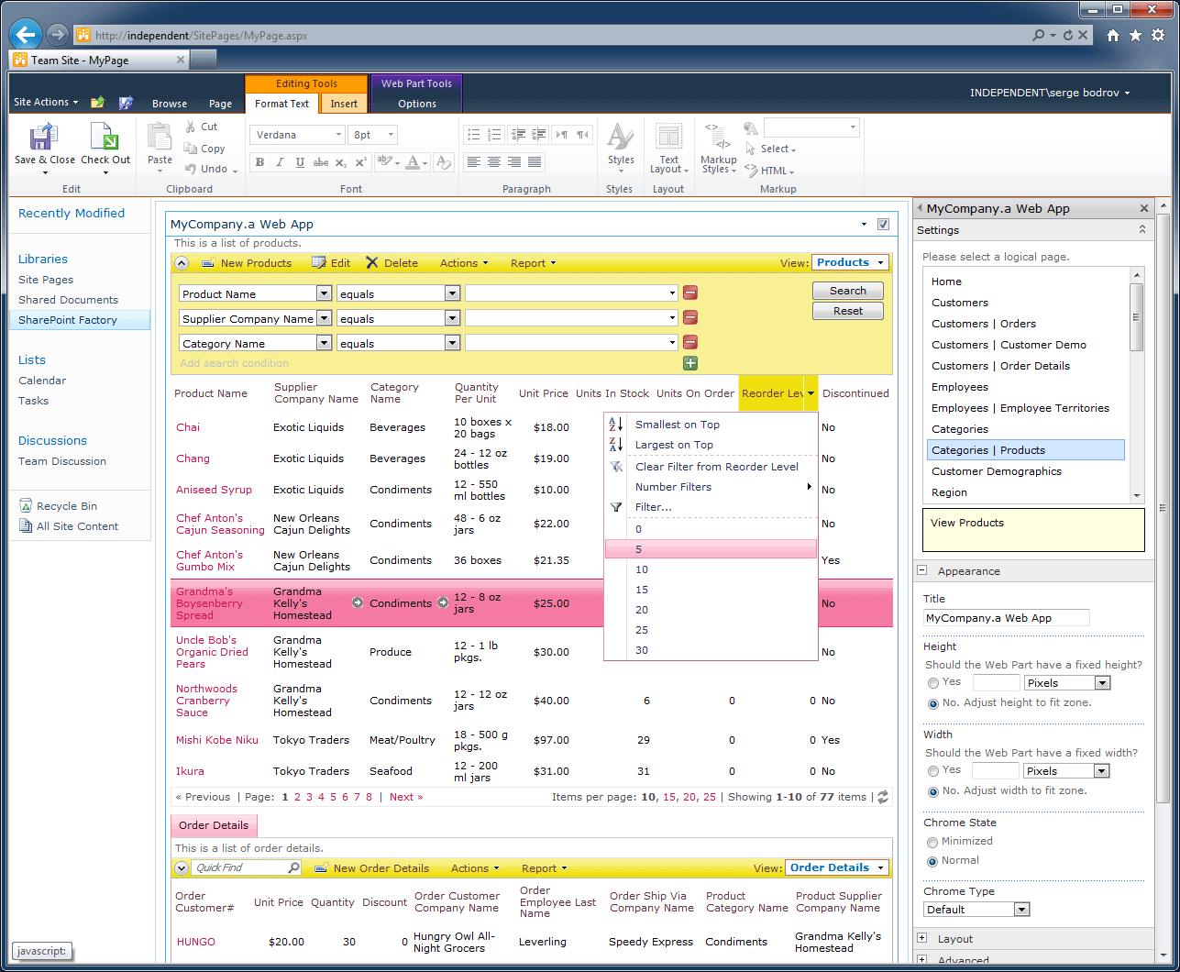The height and width of the screenshot is (972, 1180).
Task: Select No adjust width to fit zone
Action: 933,791
